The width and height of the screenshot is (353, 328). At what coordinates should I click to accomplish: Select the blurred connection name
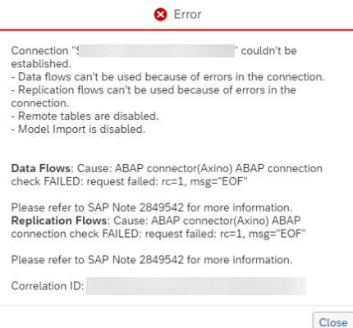coord(157,51)
